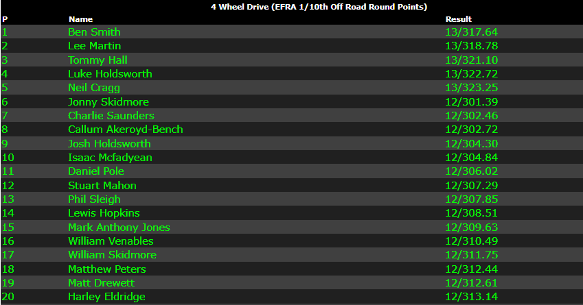Select the 12/306.02 result for Daniel Pole

point(471,171)
